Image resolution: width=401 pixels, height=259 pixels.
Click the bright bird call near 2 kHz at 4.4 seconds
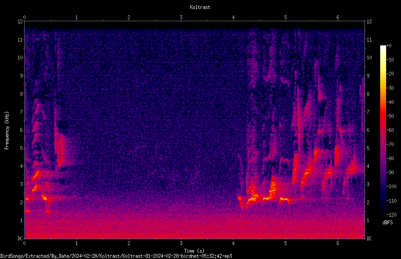click(254, 197)
